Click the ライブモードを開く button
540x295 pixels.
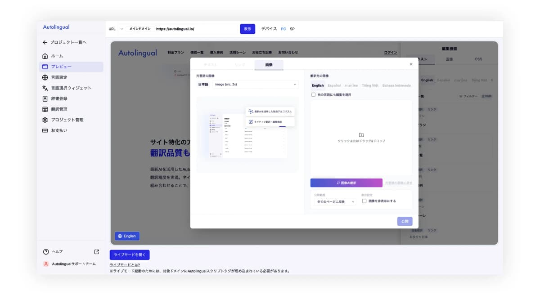130,255
